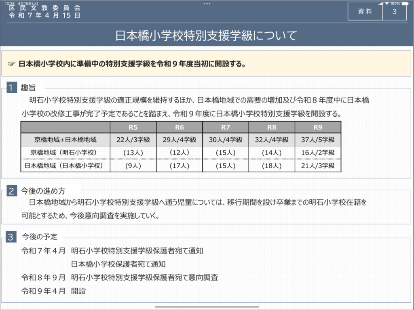Tap the section number 3 badge
Image resolution: width=414 pixels, height=310 pixels.
tap(11, 237)
